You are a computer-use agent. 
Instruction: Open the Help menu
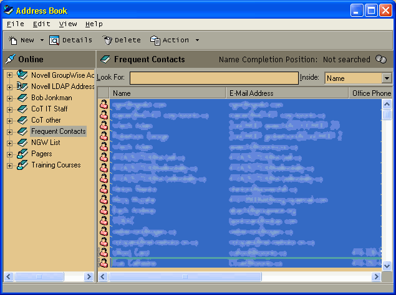[94, 24]
